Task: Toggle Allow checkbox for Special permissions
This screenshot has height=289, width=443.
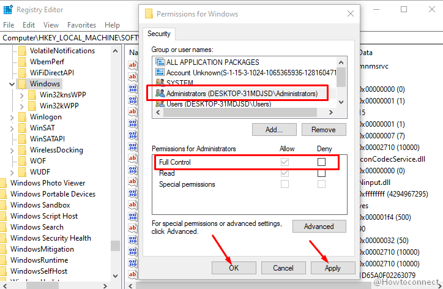Action: [285, 184]
